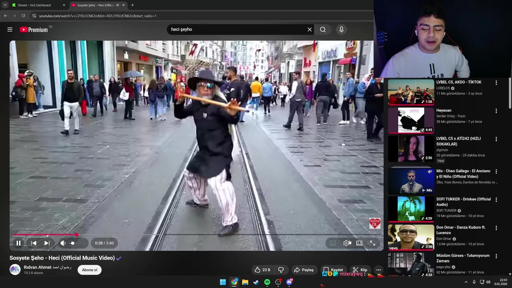
Task: Open the tab search dropdown arrow
Action: click(x=5, y=5)
